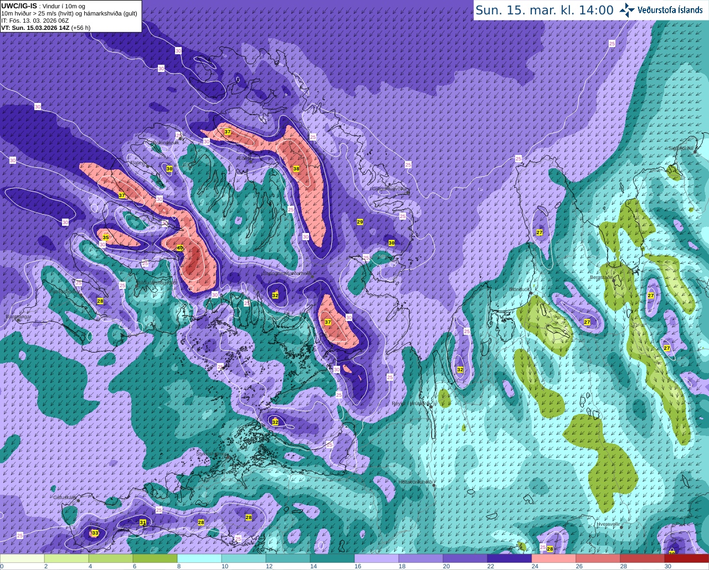Click the Bolungarvík station label
Viewport: 709px width, 570px height.
click(x=166, y=142)
